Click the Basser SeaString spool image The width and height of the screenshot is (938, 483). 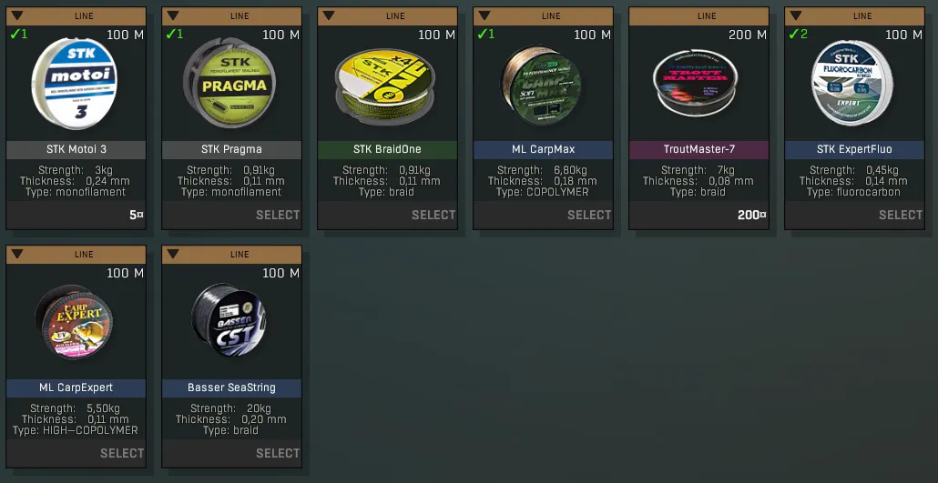229,320
